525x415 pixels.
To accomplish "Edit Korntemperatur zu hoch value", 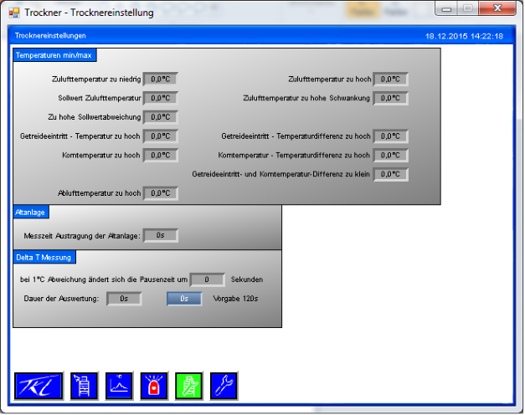I will pyautogui.click(x=160, y=155).
